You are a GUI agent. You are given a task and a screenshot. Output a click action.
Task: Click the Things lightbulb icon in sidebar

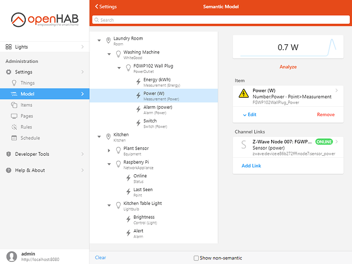[x=14, y=83]
